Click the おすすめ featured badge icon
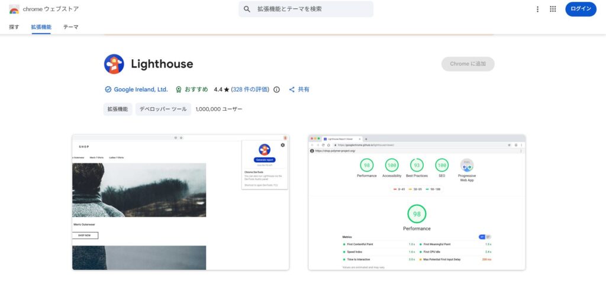Viewport: 606px width, 287px height. pos(179,89)
